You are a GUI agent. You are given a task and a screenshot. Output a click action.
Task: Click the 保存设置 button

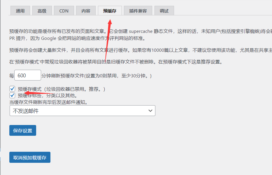[x=22, y=130]
